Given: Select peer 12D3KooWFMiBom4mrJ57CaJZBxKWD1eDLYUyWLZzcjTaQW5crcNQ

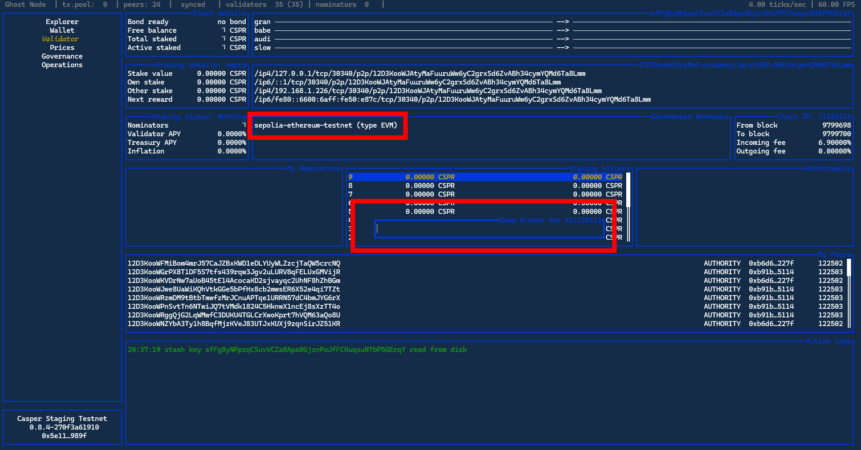Looking at the screenshot, I should [233, 263].
